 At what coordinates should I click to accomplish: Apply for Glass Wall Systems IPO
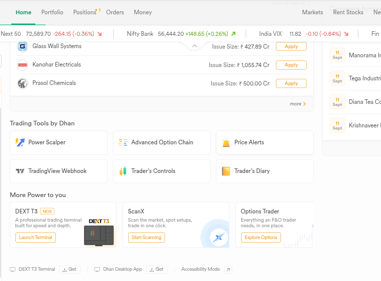point(291,46)
